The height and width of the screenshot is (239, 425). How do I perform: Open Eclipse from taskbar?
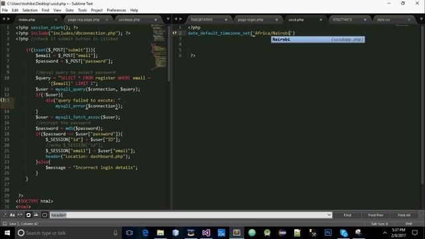click(282, 233)
